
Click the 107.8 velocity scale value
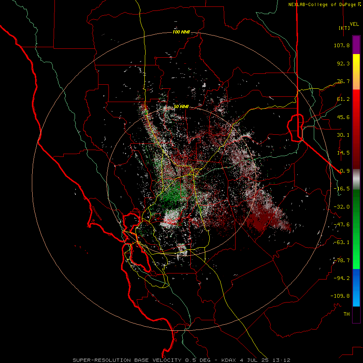(342, 45)
